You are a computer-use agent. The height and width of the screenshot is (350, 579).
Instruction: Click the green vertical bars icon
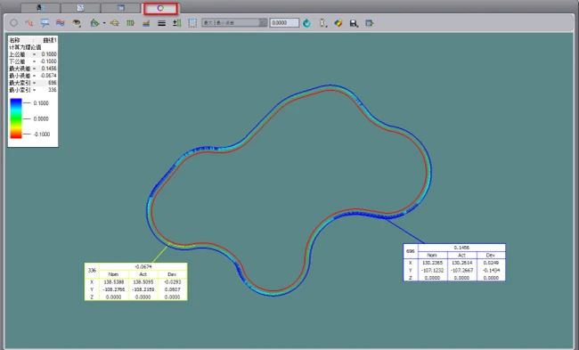click(x=130, y=23)
